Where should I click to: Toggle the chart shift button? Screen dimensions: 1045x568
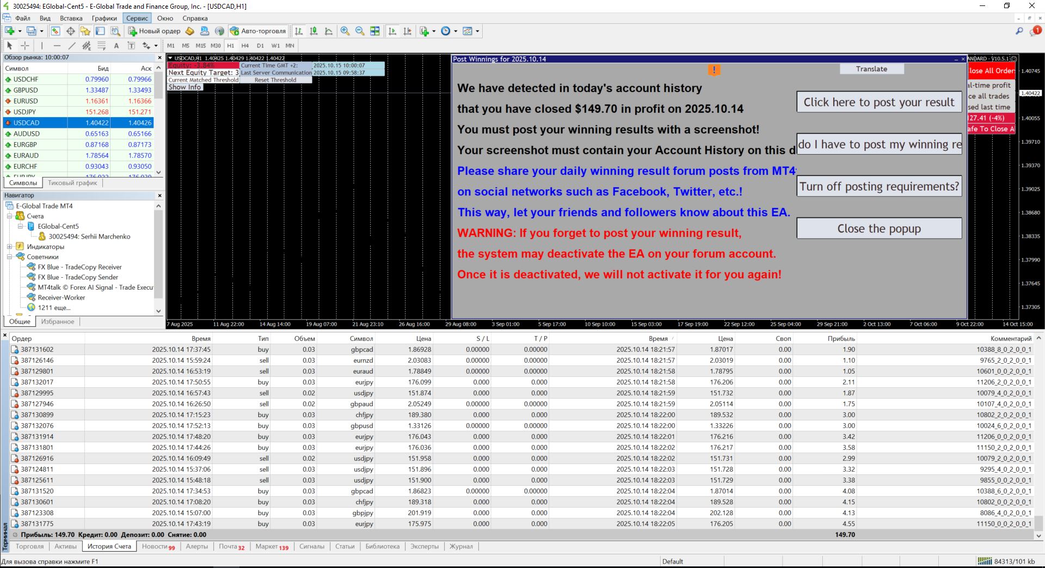pos(407,31)
